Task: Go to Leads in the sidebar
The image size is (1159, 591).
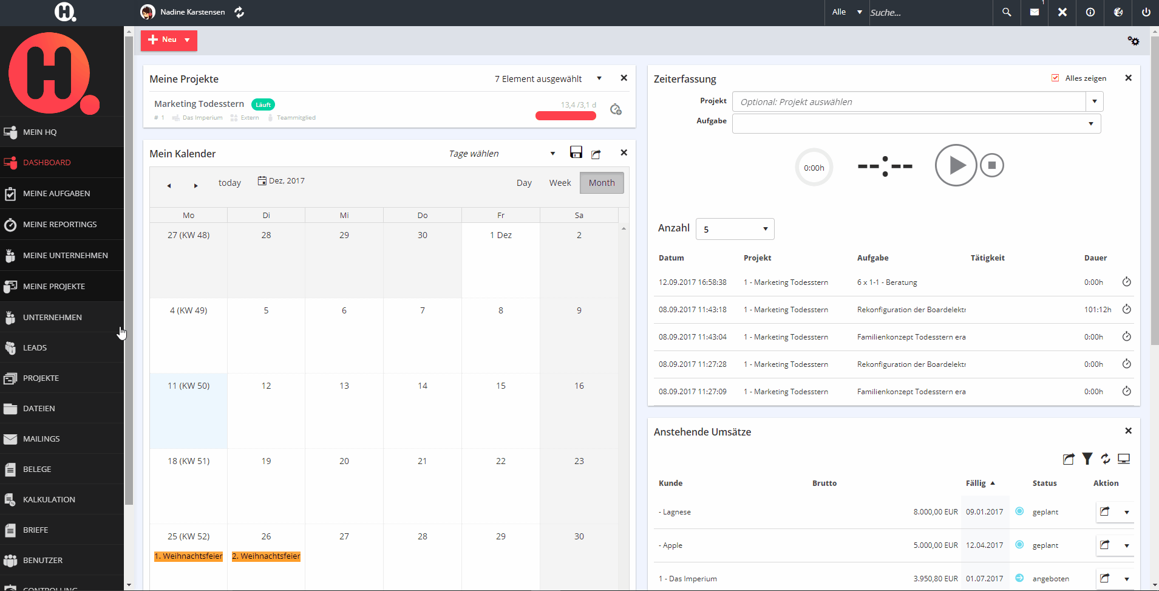Action: click(35, 347)
